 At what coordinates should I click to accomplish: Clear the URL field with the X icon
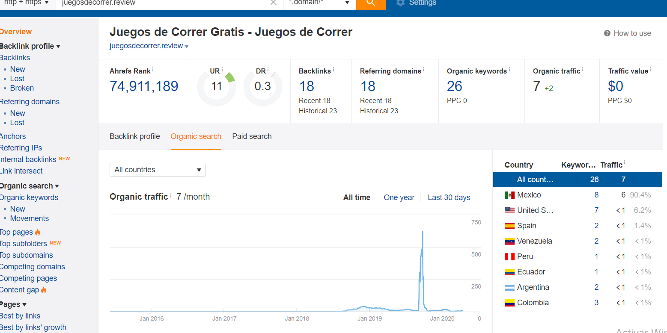[x=274, y=3]
